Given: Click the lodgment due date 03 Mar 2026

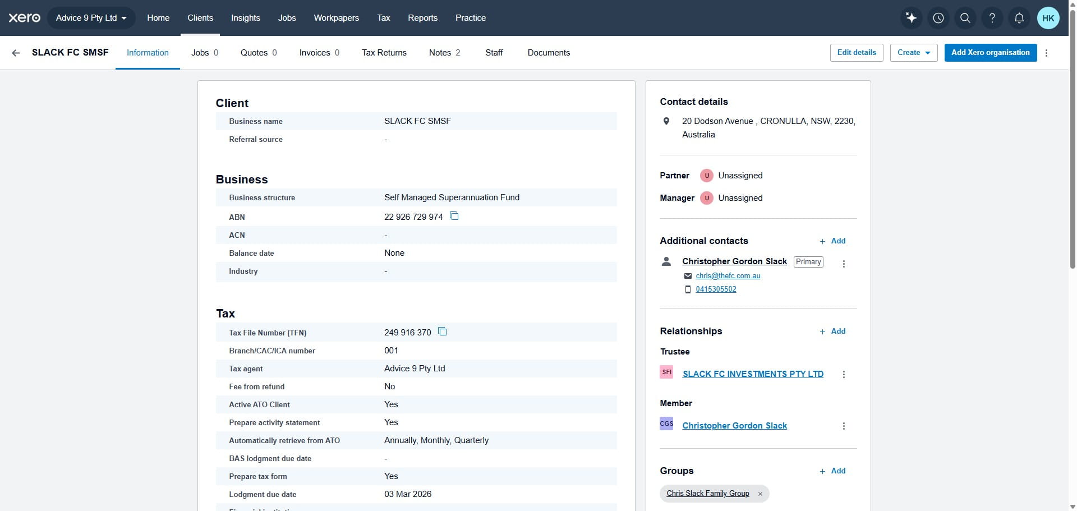Looking at the screenshot, I should coord(408,494).
